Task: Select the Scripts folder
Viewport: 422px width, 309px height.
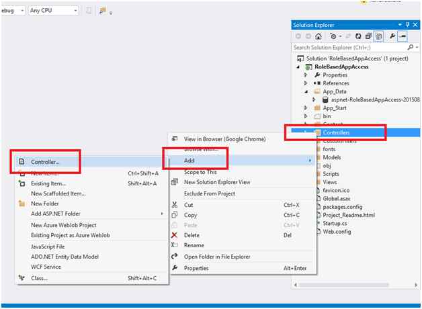Action: click(331, 174)
